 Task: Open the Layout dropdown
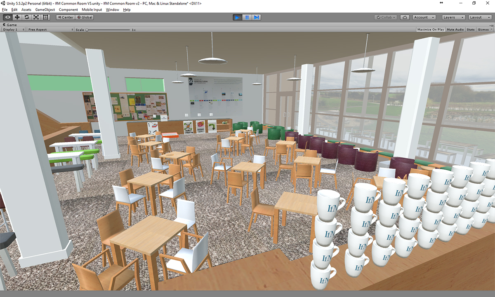coord(480,17)
